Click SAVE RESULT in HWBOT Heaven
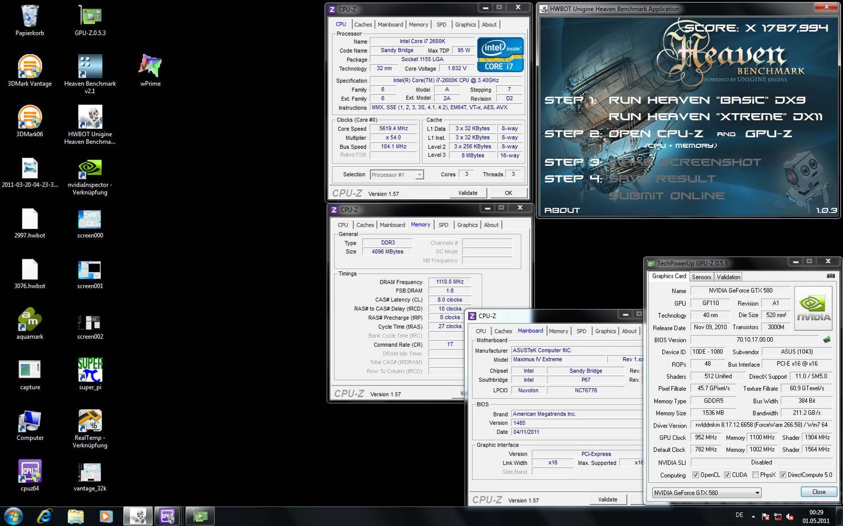843x526 pixels. pos(663,179)
